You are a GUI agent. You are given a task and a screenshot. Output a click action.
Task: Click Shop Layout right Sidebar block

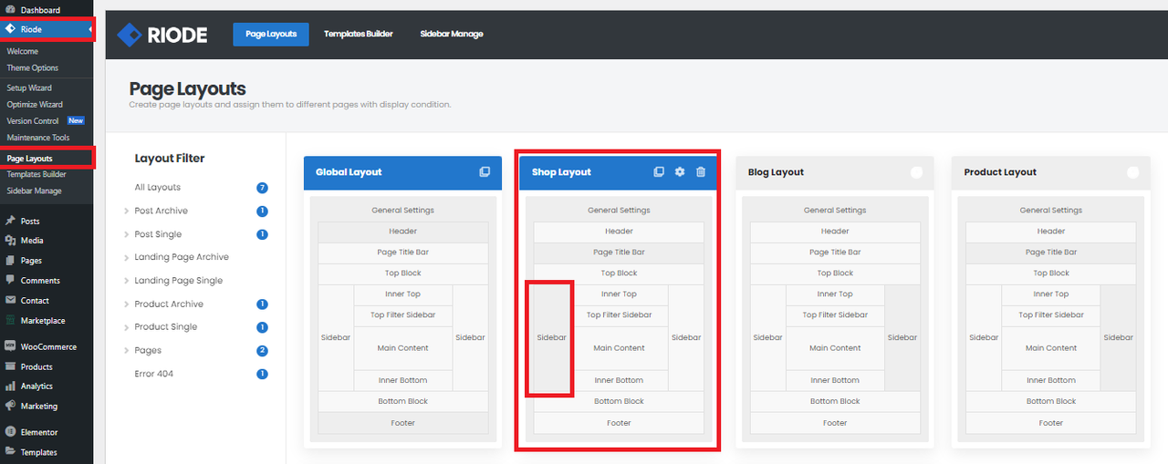pyautogui.click(x=686, y=337)
